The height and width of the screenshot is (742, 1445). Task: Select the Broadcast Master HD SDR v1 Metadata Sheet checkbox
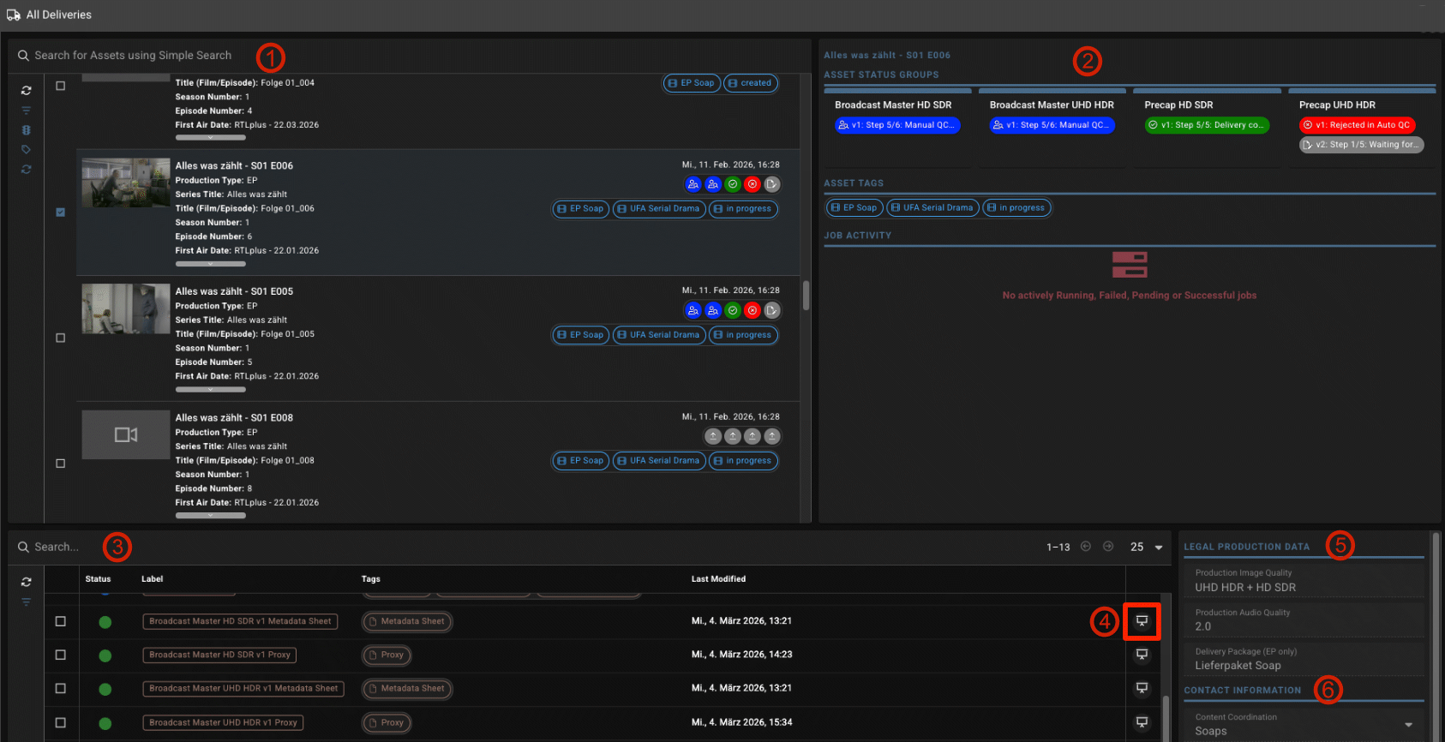[60, 621]
